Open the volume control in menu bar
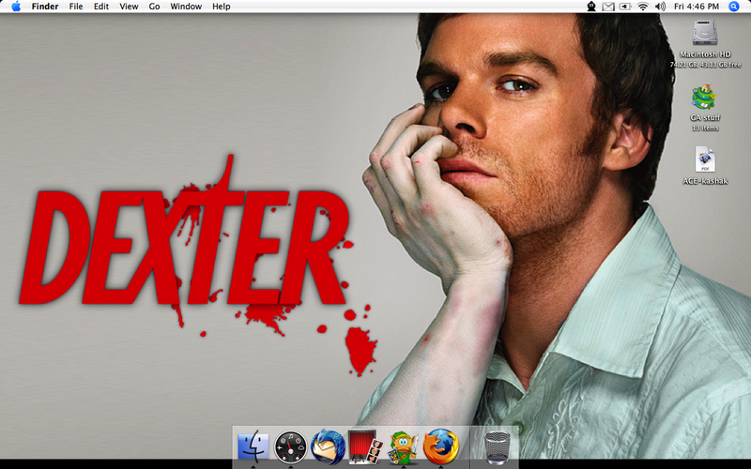Viewport: 751px width, 469px height. coord(661,7)
